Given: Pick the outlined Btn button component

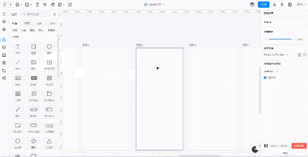Looking at the screenshot, I should click(x=18, y=80).
